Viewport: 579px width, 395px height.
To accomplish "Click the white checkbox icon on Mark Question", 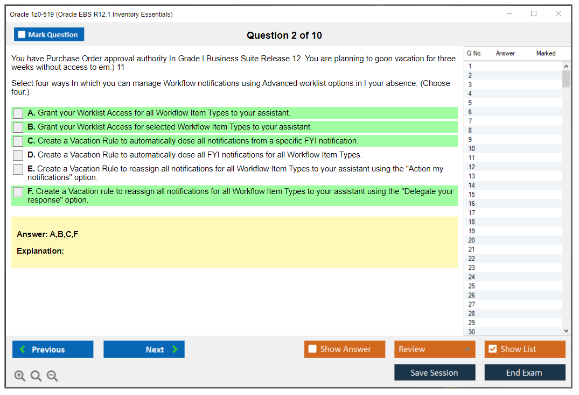I will click(x=21, y=34).
